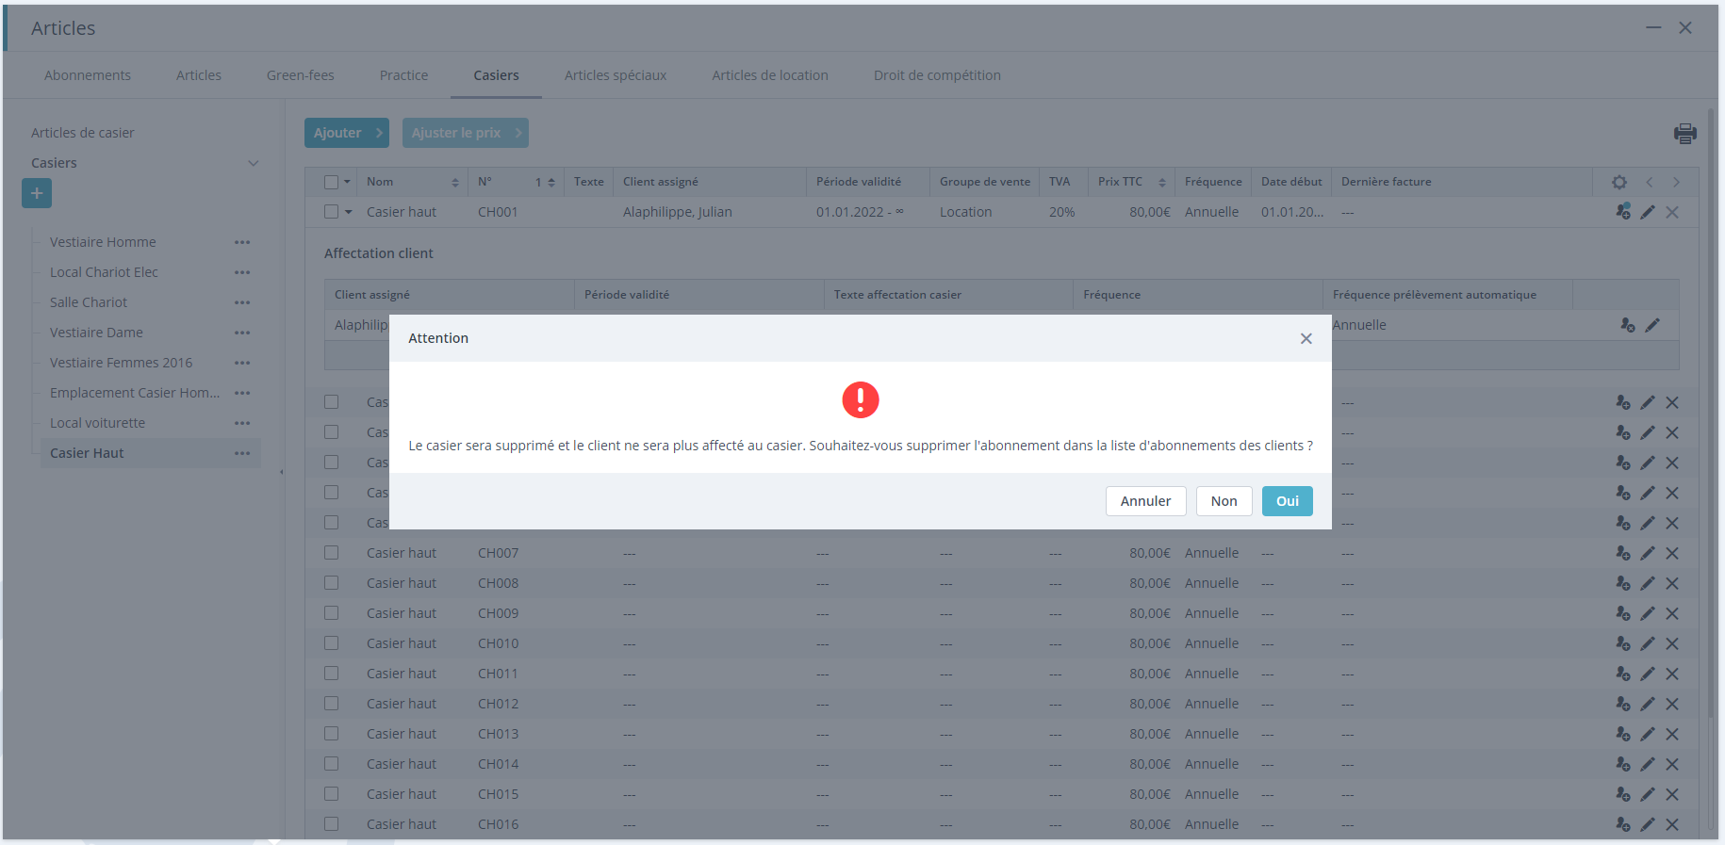
Task: Tick the checkbox for CH016
Action: tap(331, 824)
